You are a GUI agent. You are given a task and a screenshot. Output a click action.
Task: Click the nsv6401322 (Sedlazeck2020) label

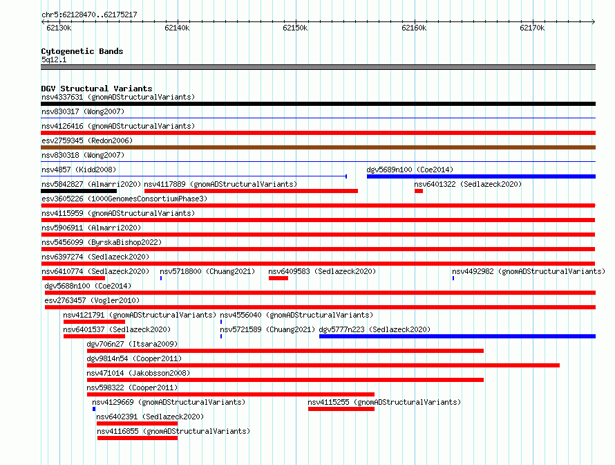468,184
